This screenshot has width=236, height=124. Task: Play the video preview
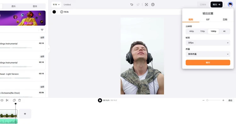click(100, 100)
